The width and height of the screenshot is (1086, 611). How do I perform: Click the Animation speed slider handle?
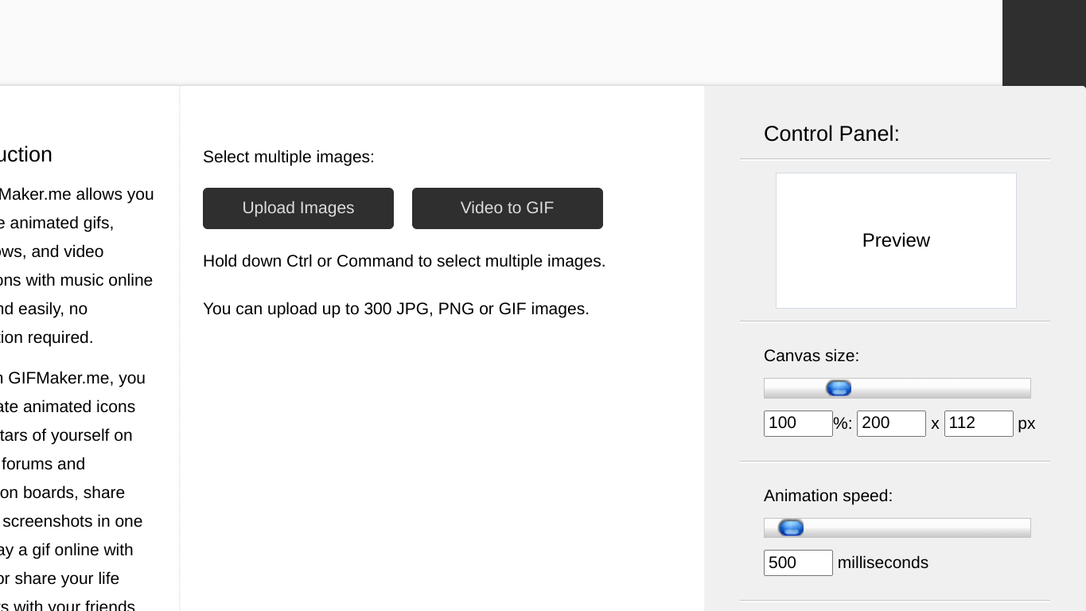(x=791, y=527)
